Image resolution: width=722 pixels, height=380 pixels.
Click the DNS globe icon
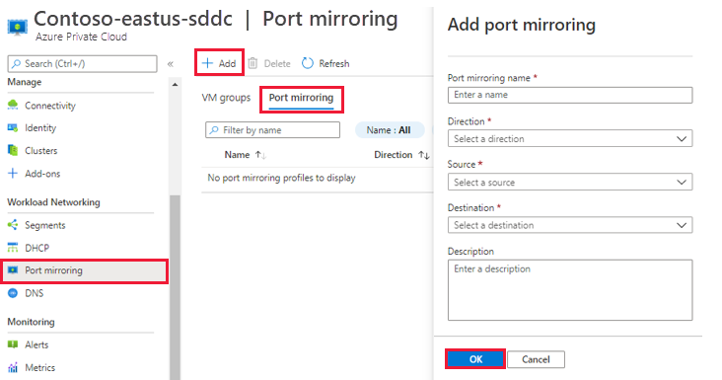[13, 293]
